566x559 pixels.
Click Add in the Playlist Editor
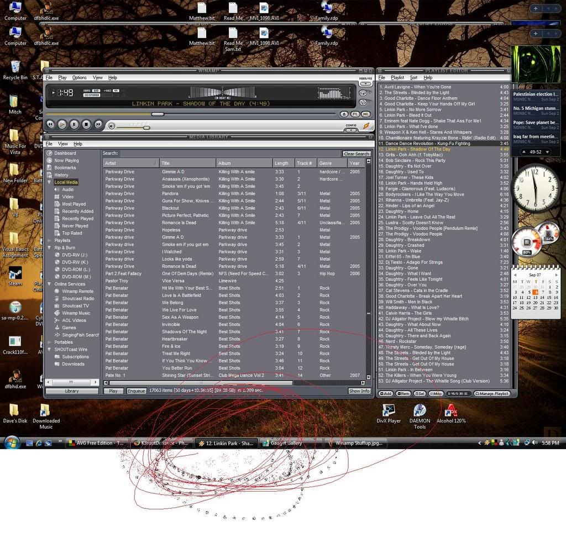click(385, 393)
